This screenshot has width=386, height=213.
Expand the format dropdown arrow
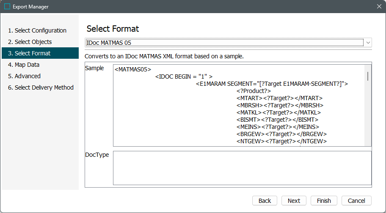point(368,43)
